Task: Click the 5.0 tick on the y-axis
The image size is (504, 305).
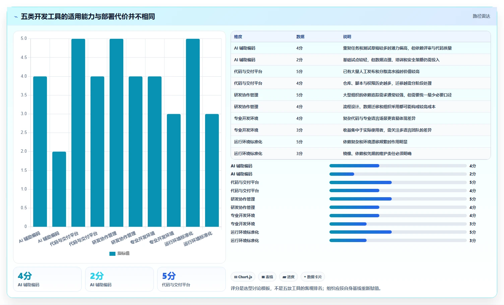Action: point(24,39)
